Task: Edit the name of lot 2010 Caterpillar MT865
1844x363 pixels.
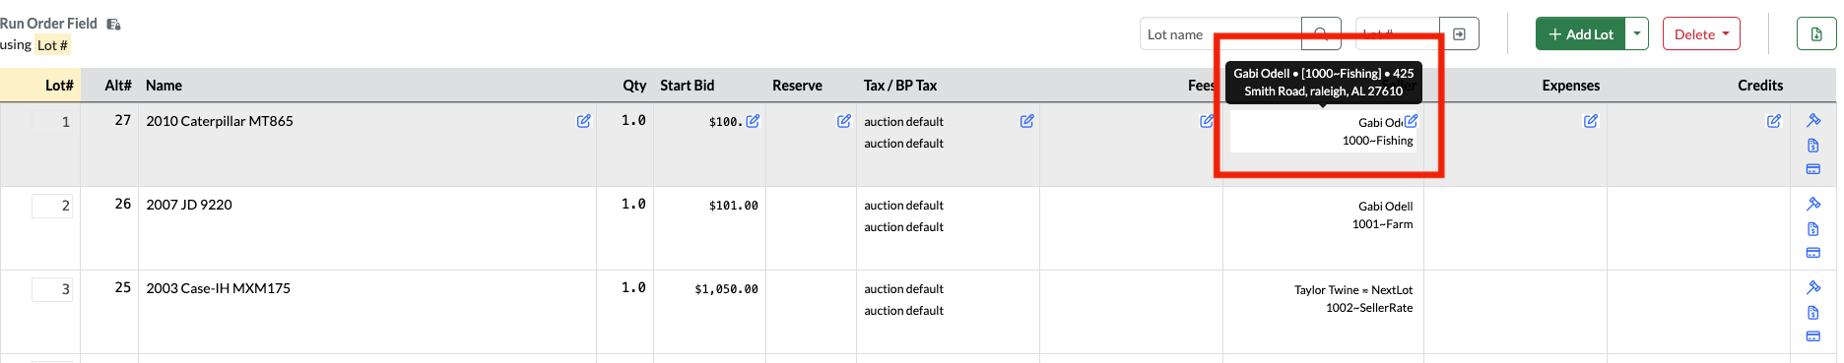Action: point(584,121)
